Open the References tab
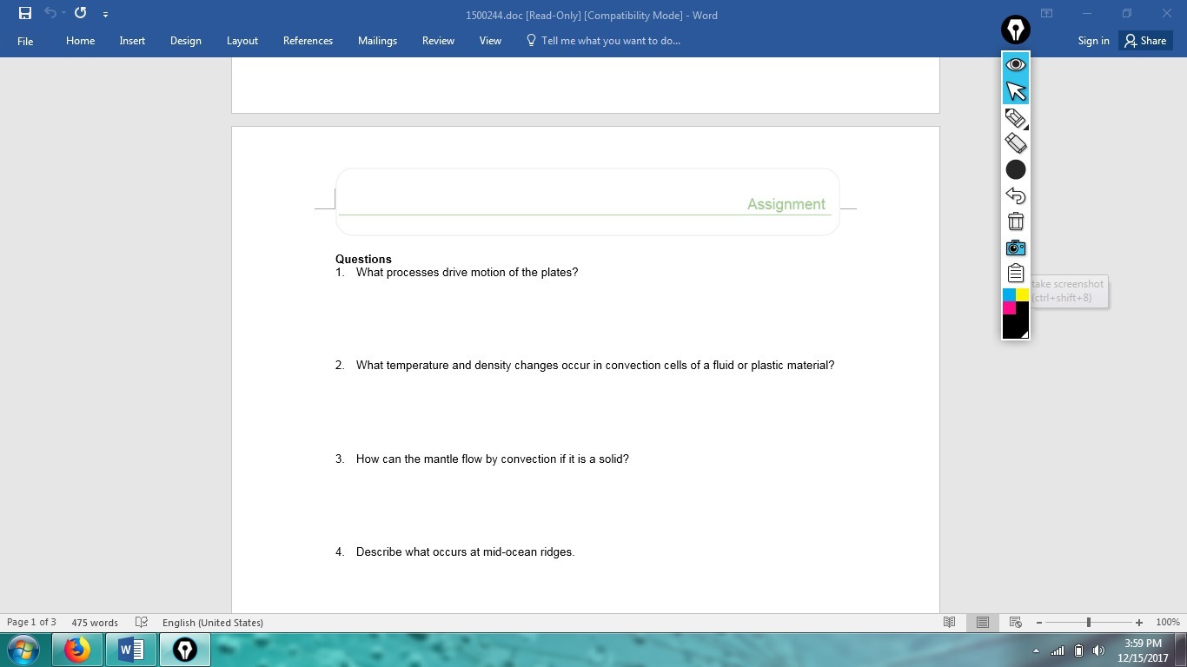This screenshot has height=667, width=1187. tap(308, 41)
